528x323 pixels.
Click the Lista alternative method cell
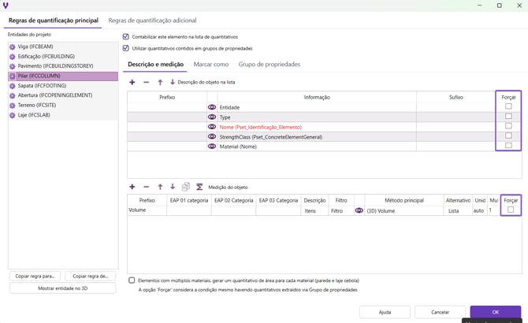(459, 210)
